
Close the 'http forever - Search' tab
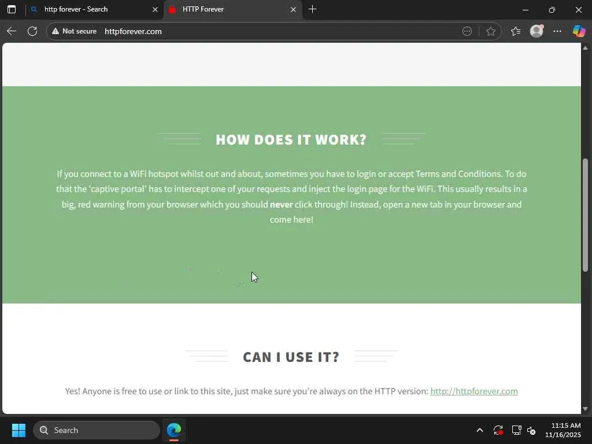pyautogui.click(x=155, y=10)
